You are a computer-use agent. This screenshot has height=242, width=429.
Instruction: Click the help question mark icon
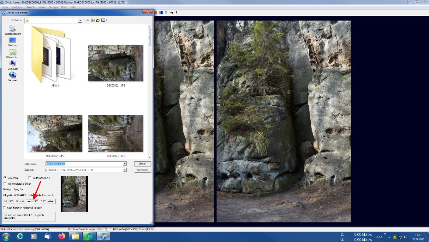[176, 13]
